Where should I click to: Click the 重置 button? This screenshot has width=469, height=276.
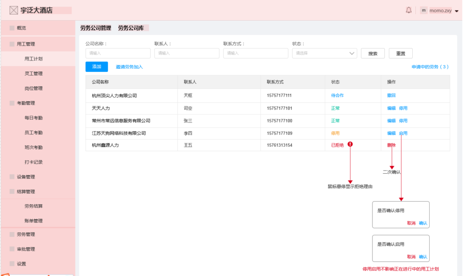(400, 53)
